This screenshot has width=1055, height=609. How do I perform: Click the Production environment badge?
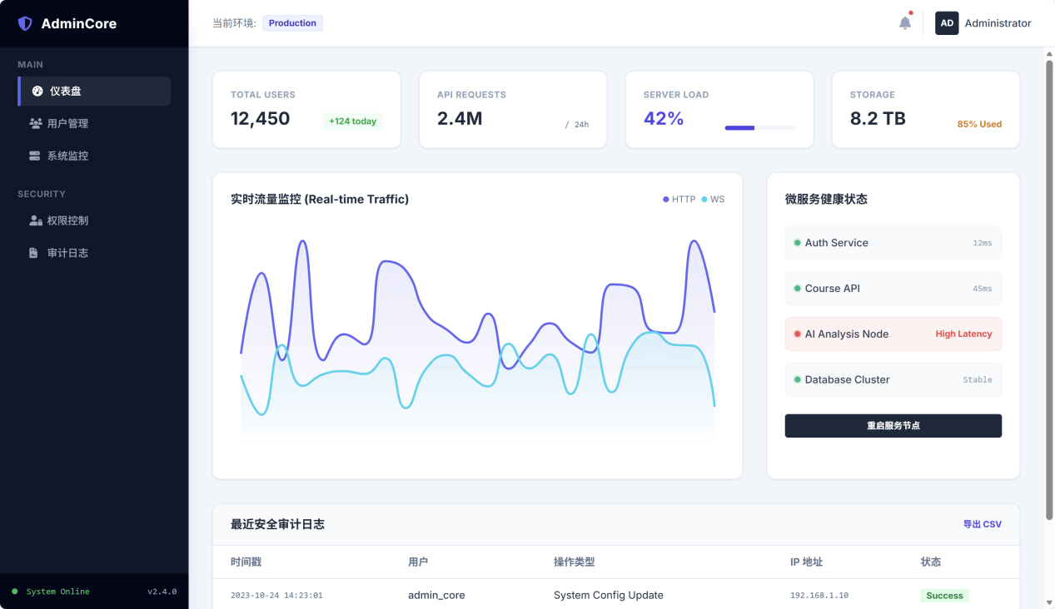tap(292, 23)
